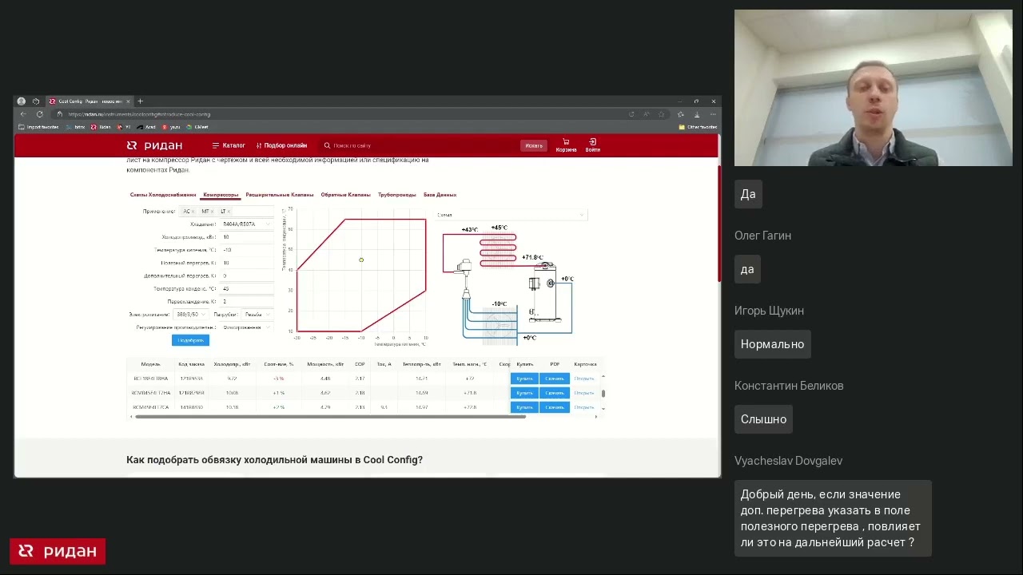Screen dimensions: 1023x575
Task: Remove the AC application tag
Action: coord(193,212)
